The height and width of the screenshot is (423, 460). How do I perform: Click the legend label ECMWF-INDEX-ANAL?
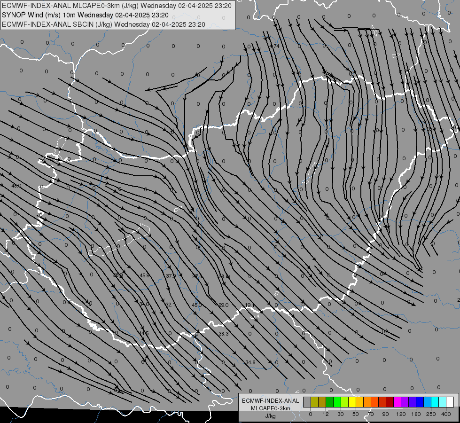click(x=271, y=401)
